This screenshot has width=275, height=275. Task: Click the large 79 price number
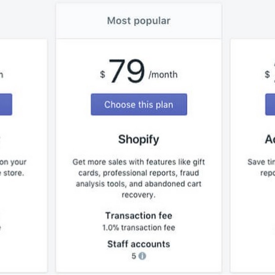click(127, 71)
